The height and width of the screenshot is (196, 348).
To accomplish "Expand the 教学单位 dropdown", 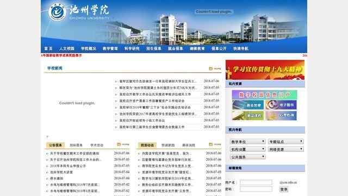I will click(x=248, y=142).
